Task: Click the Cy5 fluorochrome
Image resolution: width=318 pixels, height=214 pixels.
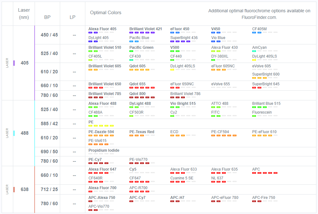Action: [133, 169]
